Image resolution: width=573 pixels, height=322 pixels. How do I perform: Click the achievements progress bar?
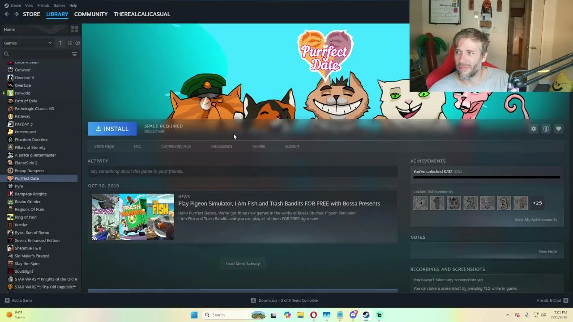point(487,178)
